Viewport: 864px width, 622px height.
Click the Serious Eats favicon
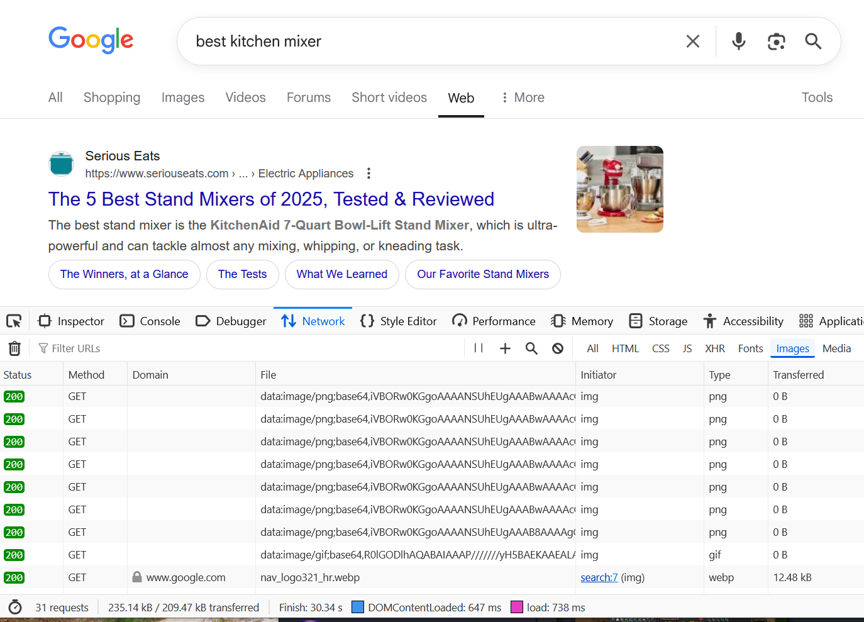62,164
